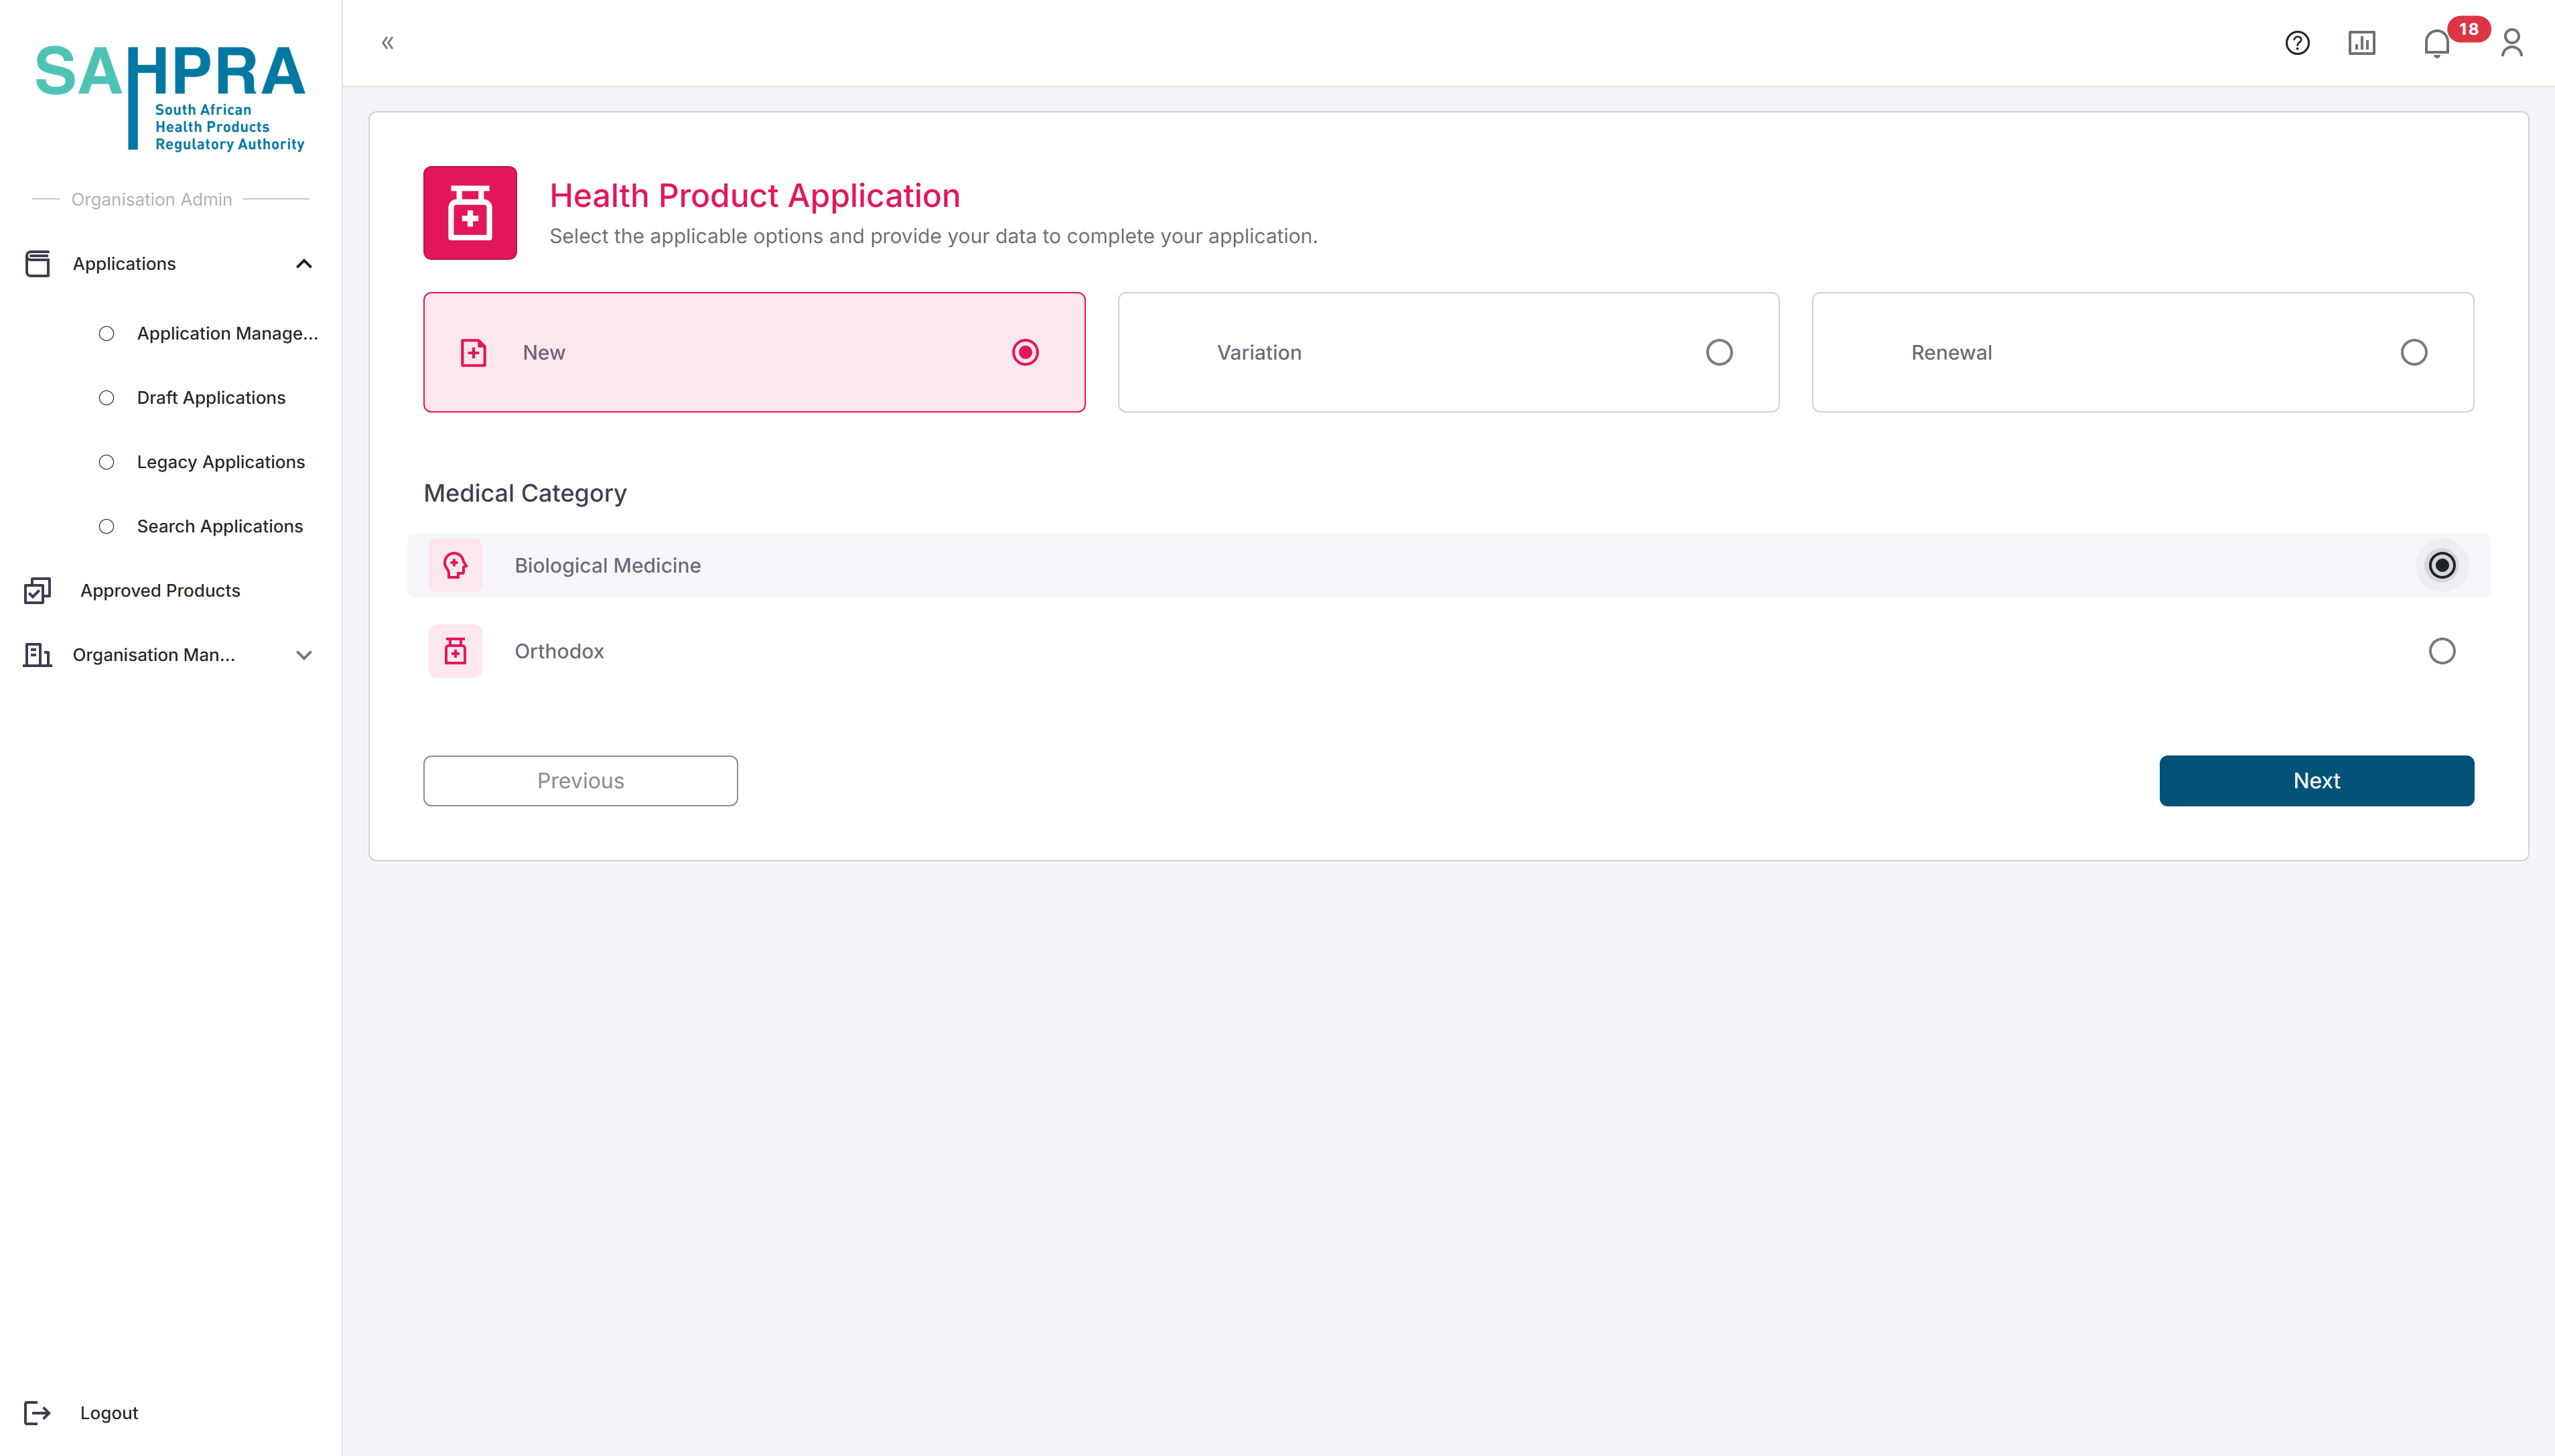The width and height of the screenshot is (2555, 1456).
Task: Click the Logout arrow icon
Action: click(x=37, y=1413)
